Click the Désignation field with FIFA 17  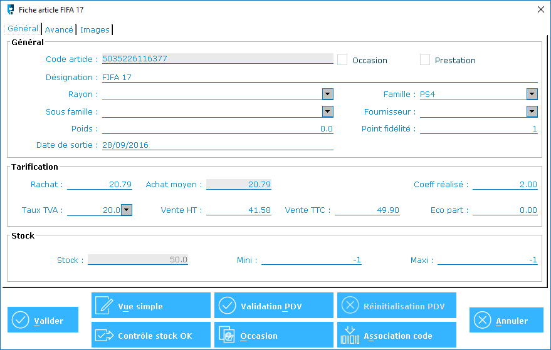[x=320, y=77]
